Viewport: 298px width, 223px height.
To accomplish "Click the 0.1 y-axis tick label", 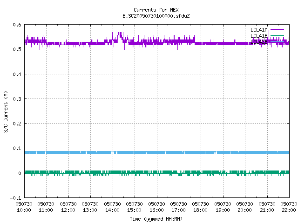I will click(x=17, y=148).
